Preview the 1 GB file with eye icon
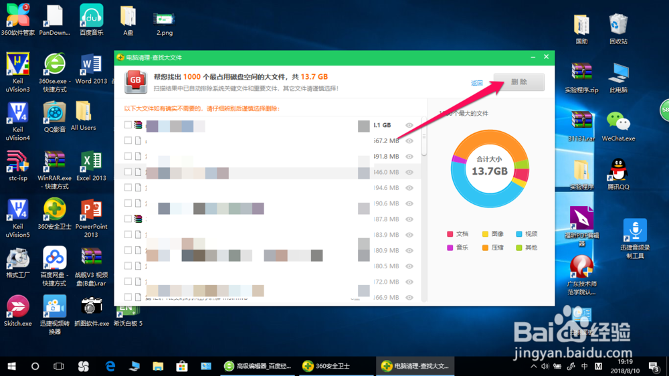Image resolution: width=669 pixels, height=376 pixels. click(409, 125)
